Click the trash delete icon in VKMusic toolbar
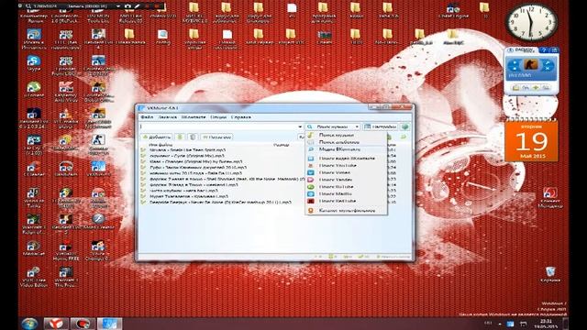This screenshot has height=330, width=587. click(x=193, y=137)
